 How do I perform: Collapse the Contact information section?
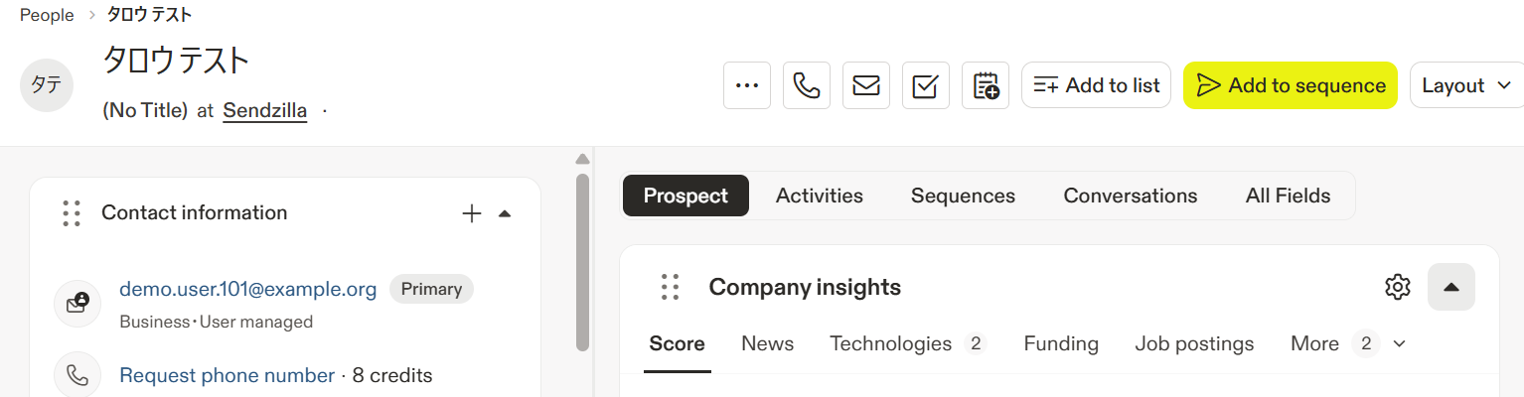tap(505, 212)
